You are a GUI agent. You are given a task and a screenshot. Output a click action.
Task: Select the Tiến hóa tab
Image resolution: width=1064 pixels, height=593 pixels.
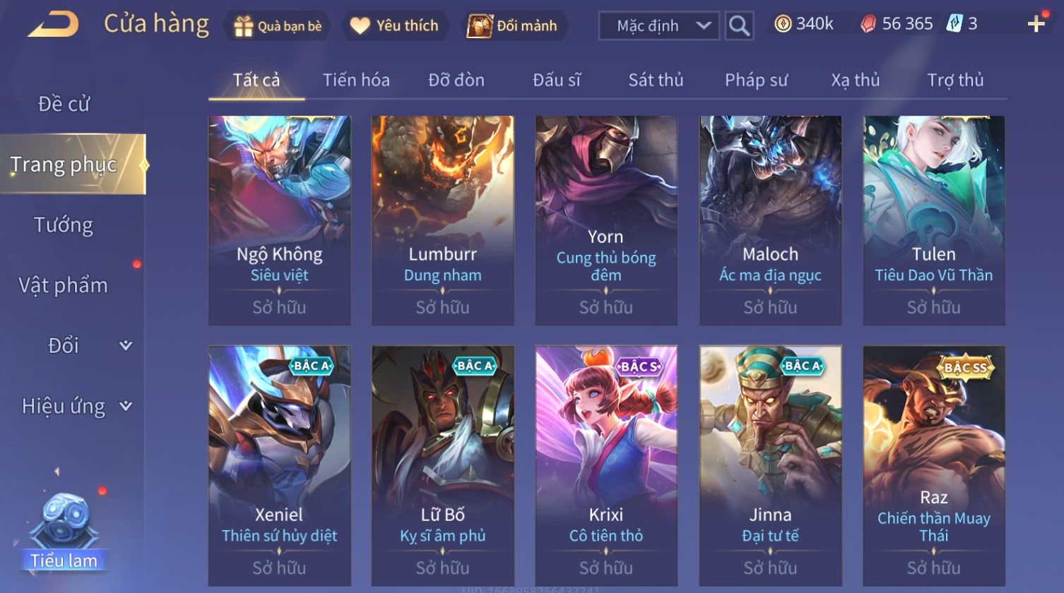pyautogui.click(x=356, y=80)
